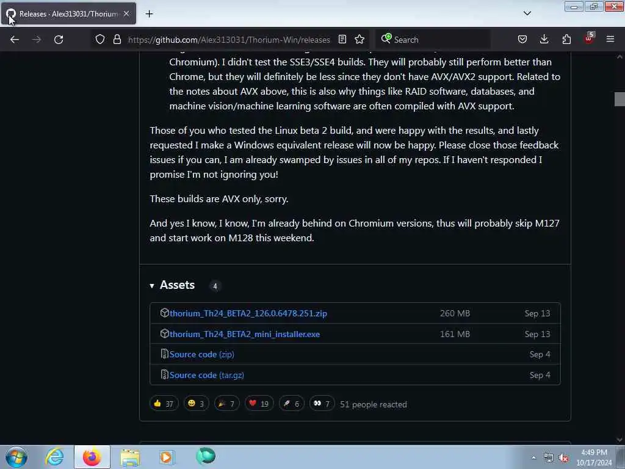Open the Firefox hamburger application menu
Screen dimensions: 625x469
pos(610,40)
